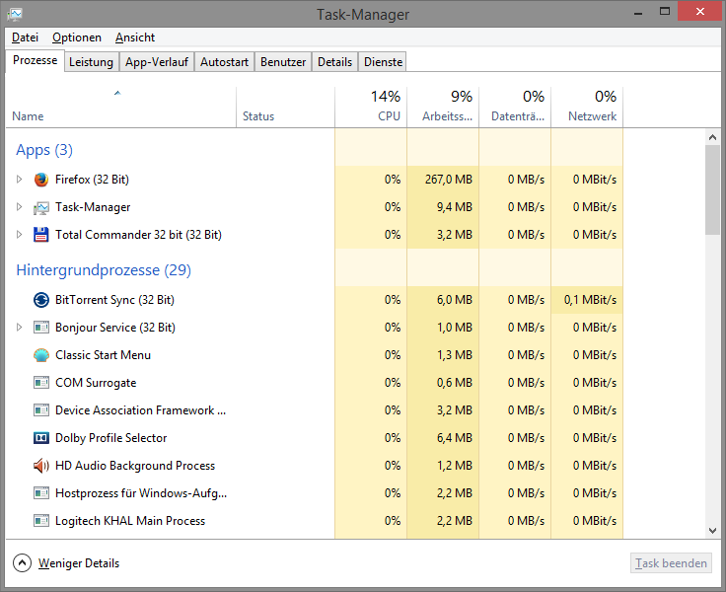Click the Classic Start Menu shell icon

[40, 355]
